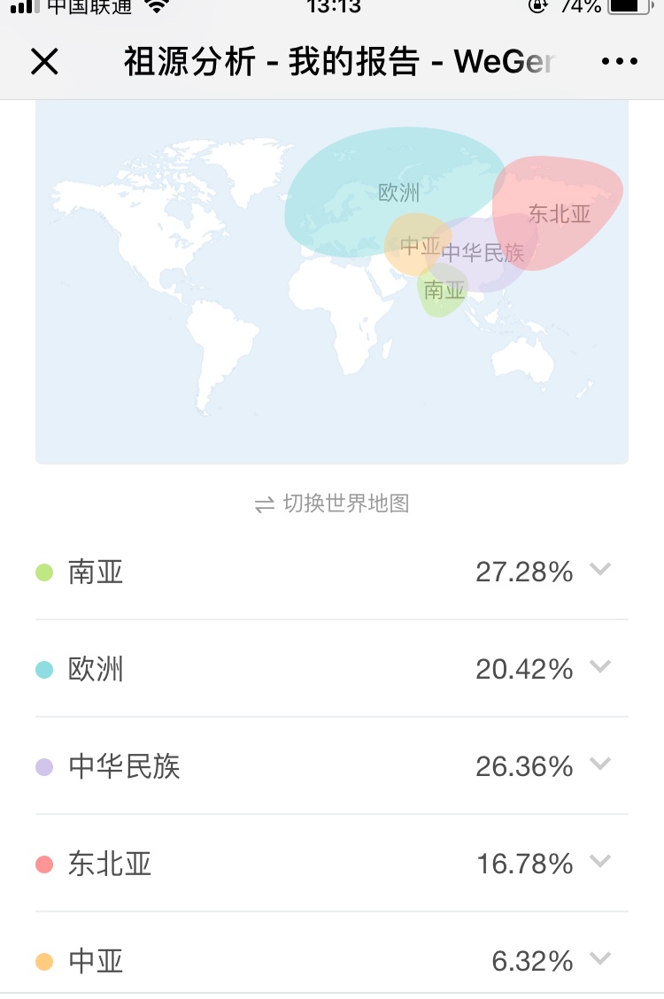Expand the 东北亚 16.78% chevron
The width and height of the screenshot is (664, 999).
point(600,861)
